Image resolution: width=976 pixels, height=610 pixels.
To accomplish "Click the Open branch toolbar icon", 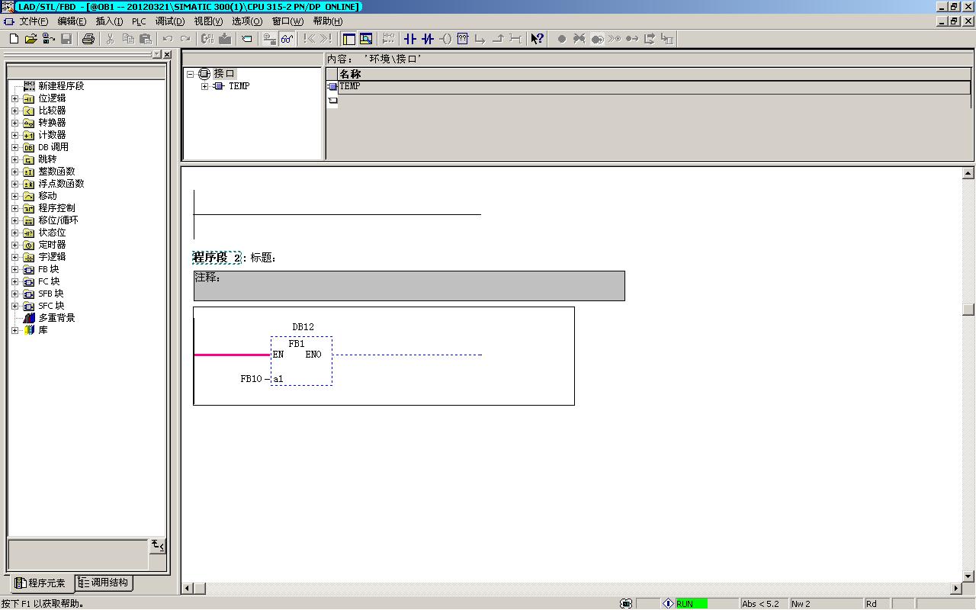I will click(x=480, y=39).
